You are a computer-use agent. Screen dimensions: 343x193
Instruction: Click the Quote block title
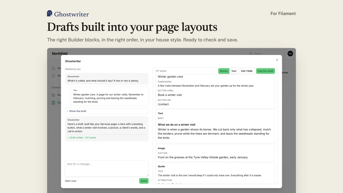pos(162,166)
